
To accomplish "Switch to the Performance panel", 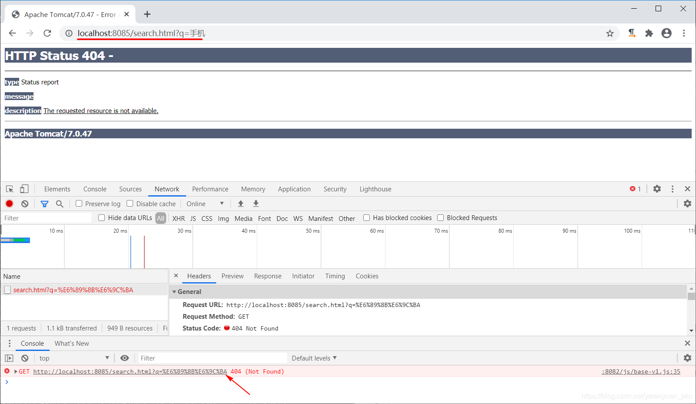I will (210, 189).
